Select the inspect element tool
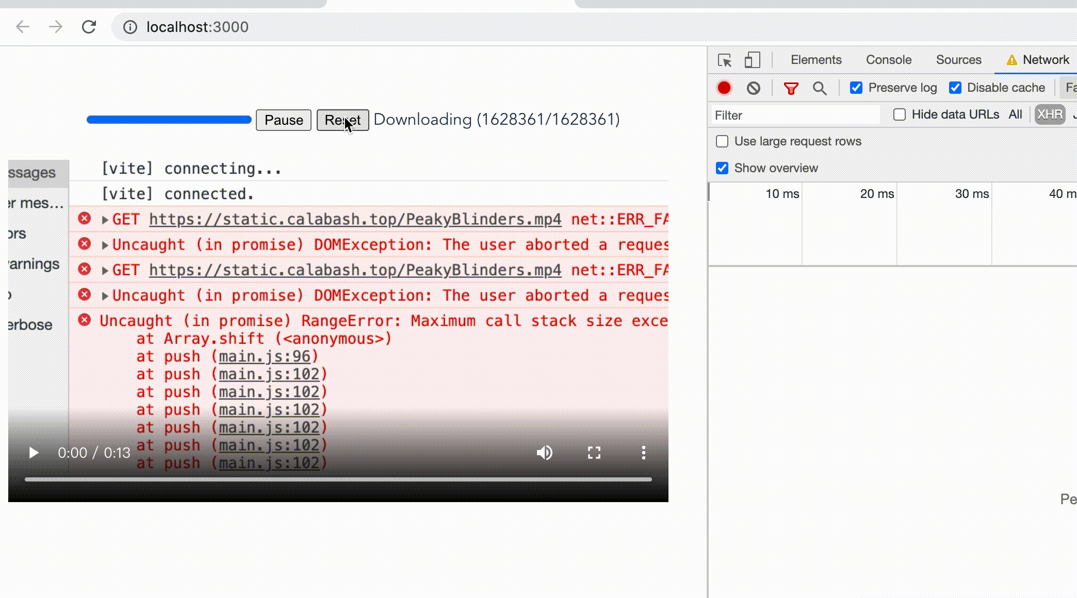This screenshot has width=1077, height=598. coord(724,60)
